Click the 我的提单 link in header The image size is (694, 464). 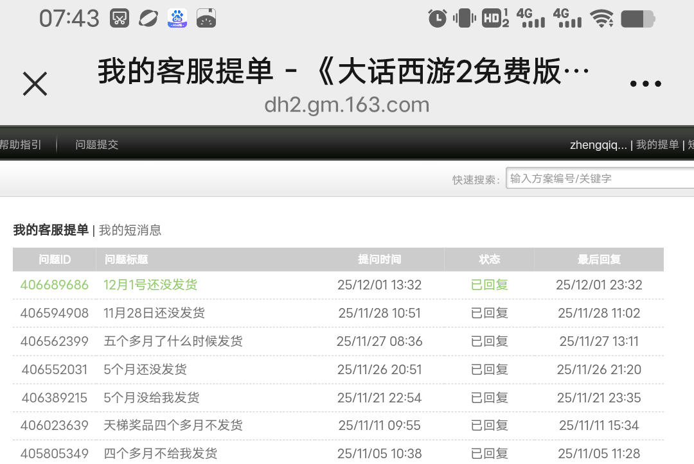pyautogui.click(x=657, y=145)
